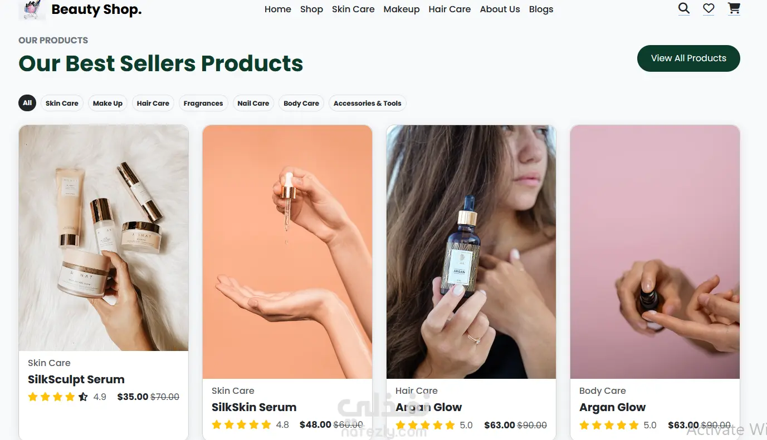This screenshot has height=440, width=767.
Task: Click the SilkSkin Serum product title
Action: (254, 407)
